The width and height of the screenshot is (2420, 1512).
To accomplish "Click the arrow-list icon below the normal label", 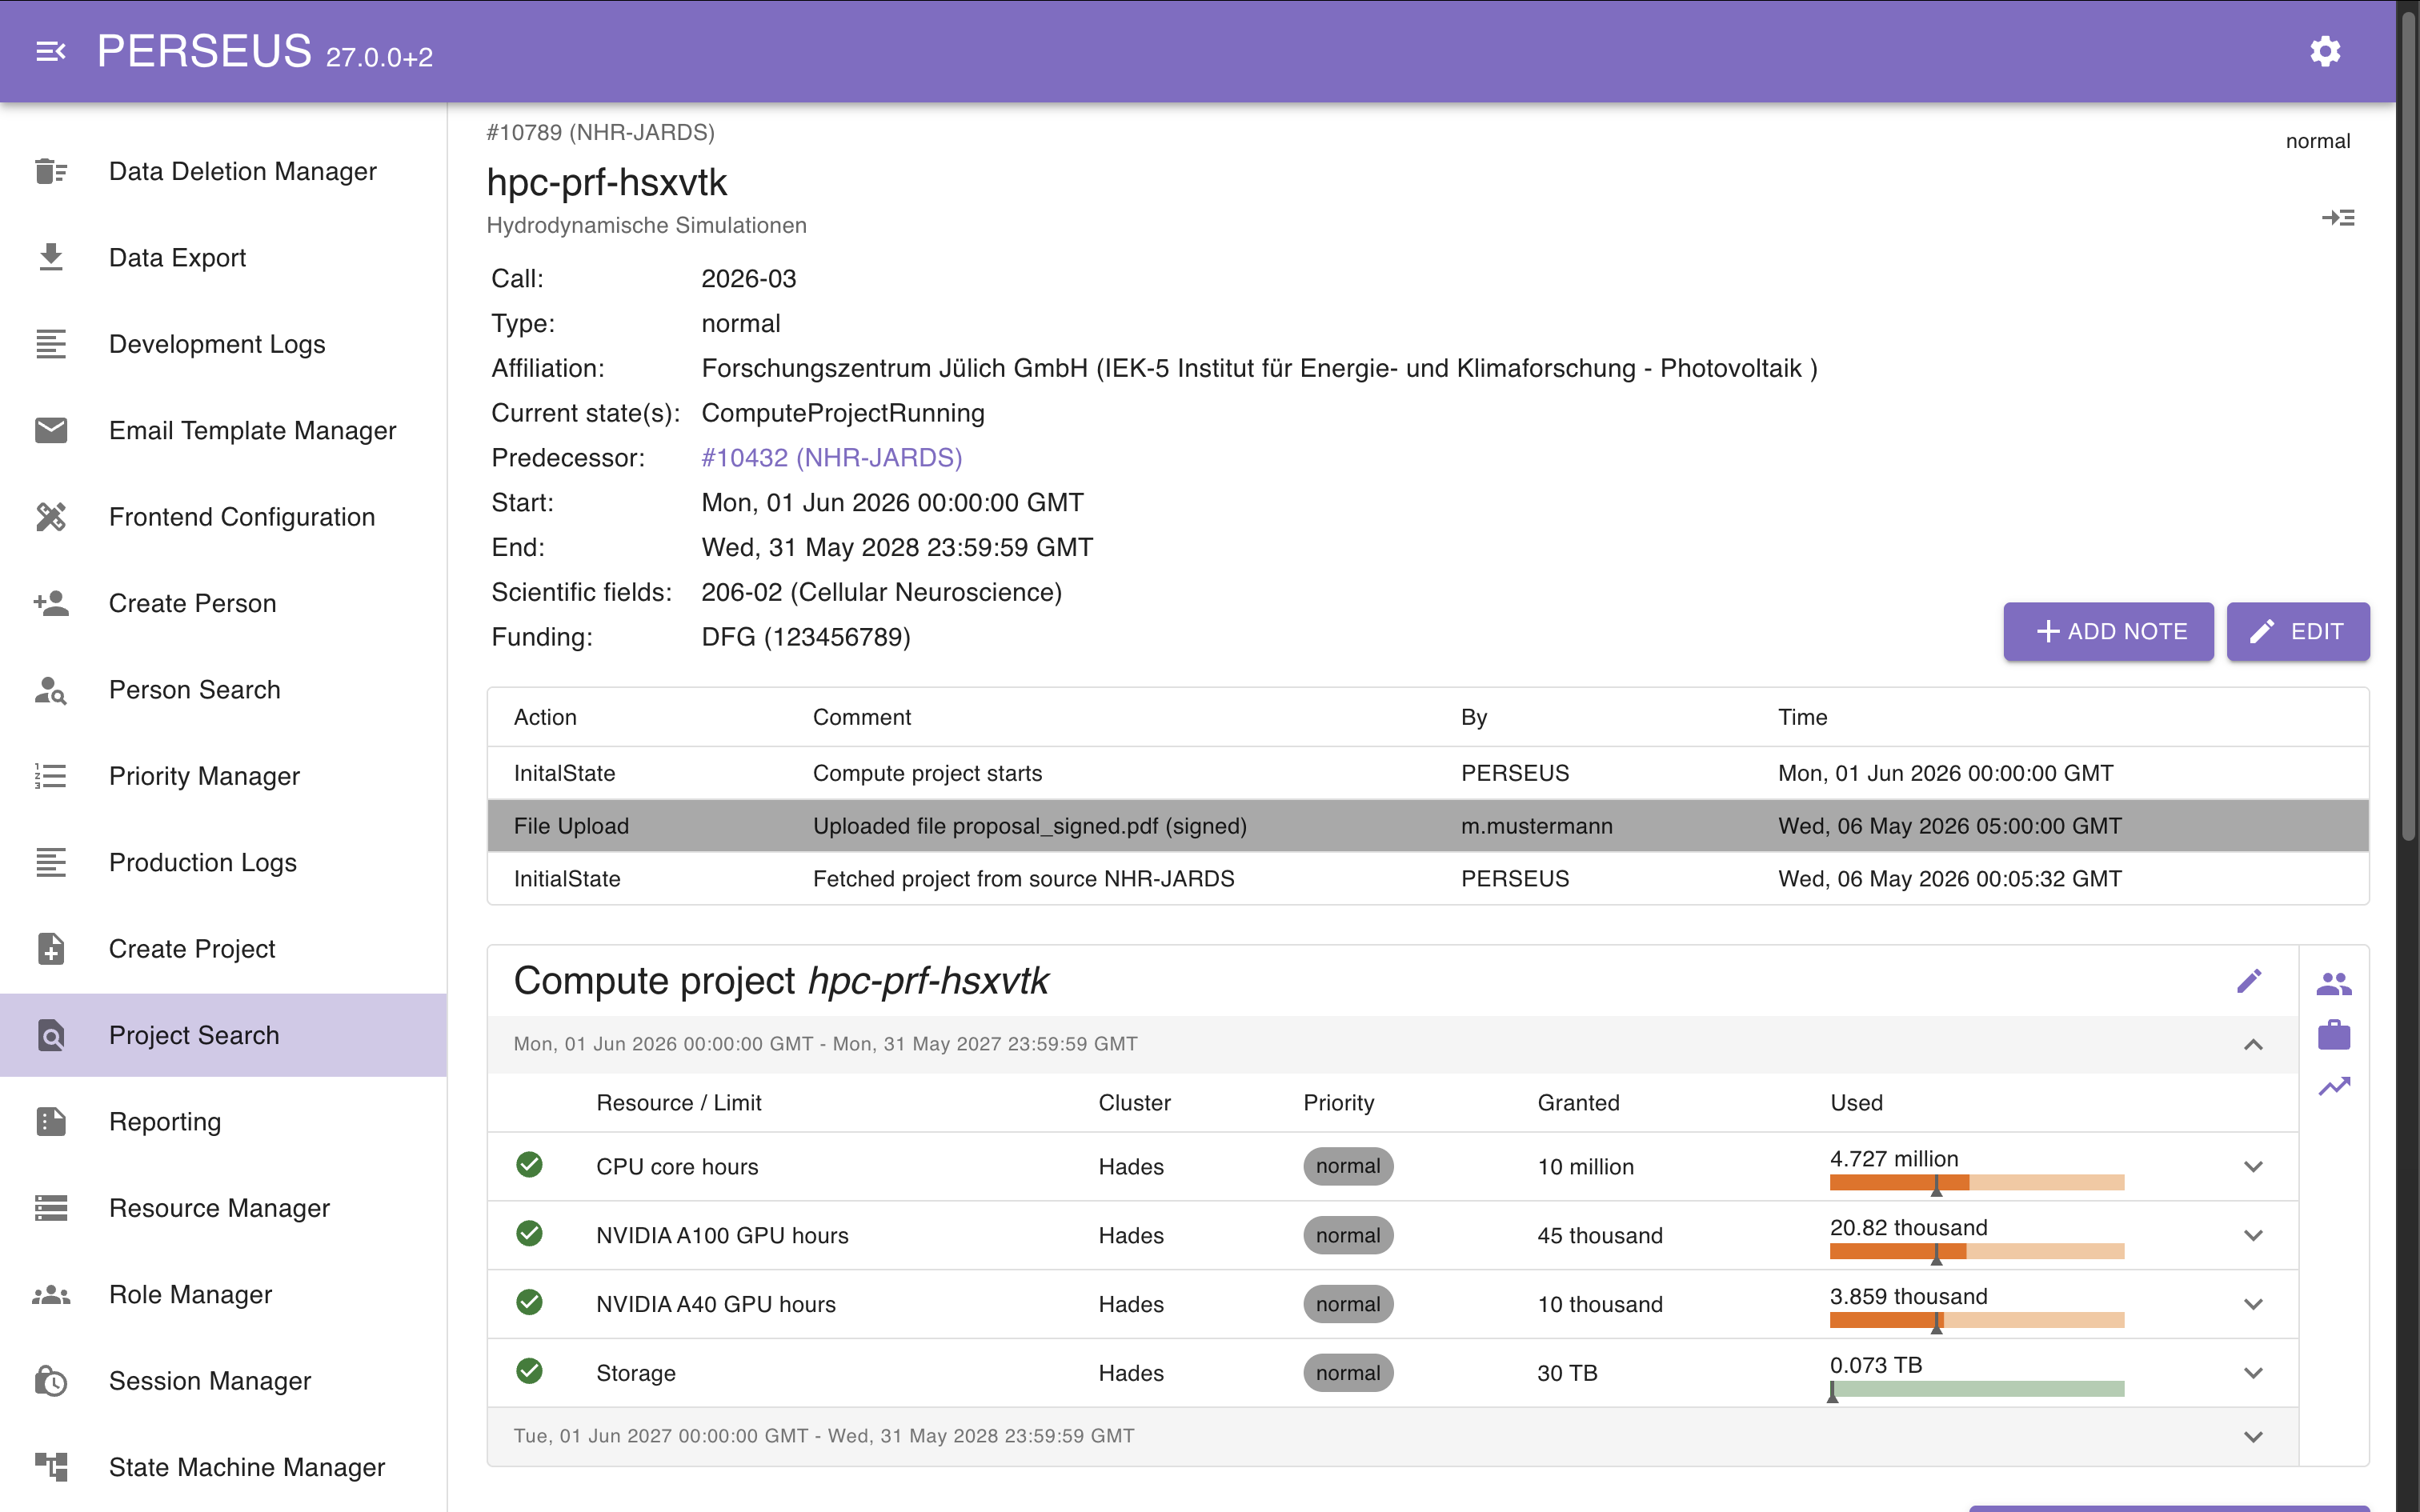I will click(x=2338, y=218).
